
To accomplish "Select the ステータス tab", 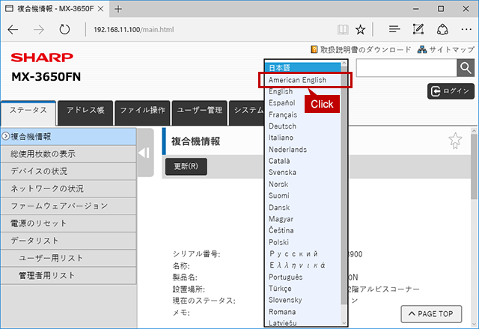I will [x=28, y=113].
